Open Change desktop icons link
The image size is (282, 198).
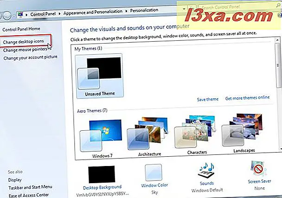coord(23,42)
